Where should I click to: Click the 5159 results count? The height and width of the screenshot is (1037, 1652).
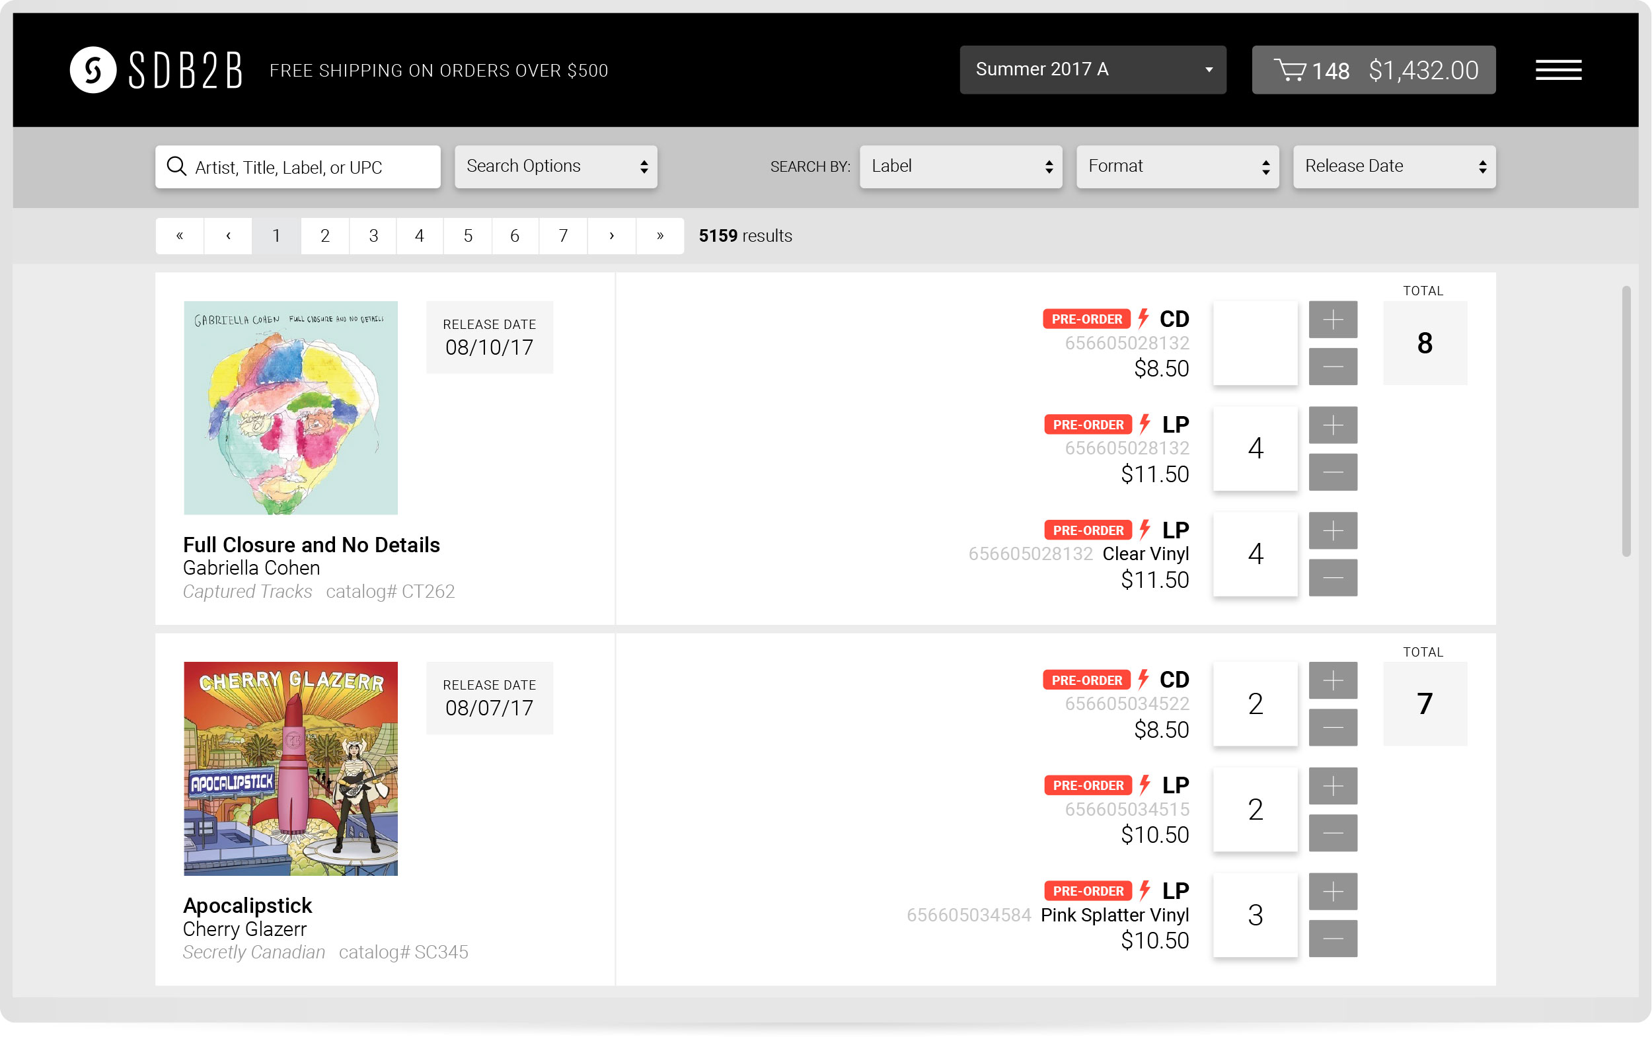click(x=746, y=236)
